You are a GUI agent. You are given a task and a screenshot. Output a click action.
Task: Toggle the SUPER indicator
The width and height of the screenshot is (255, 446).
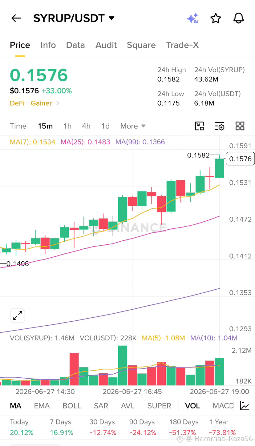click(159, 406)
